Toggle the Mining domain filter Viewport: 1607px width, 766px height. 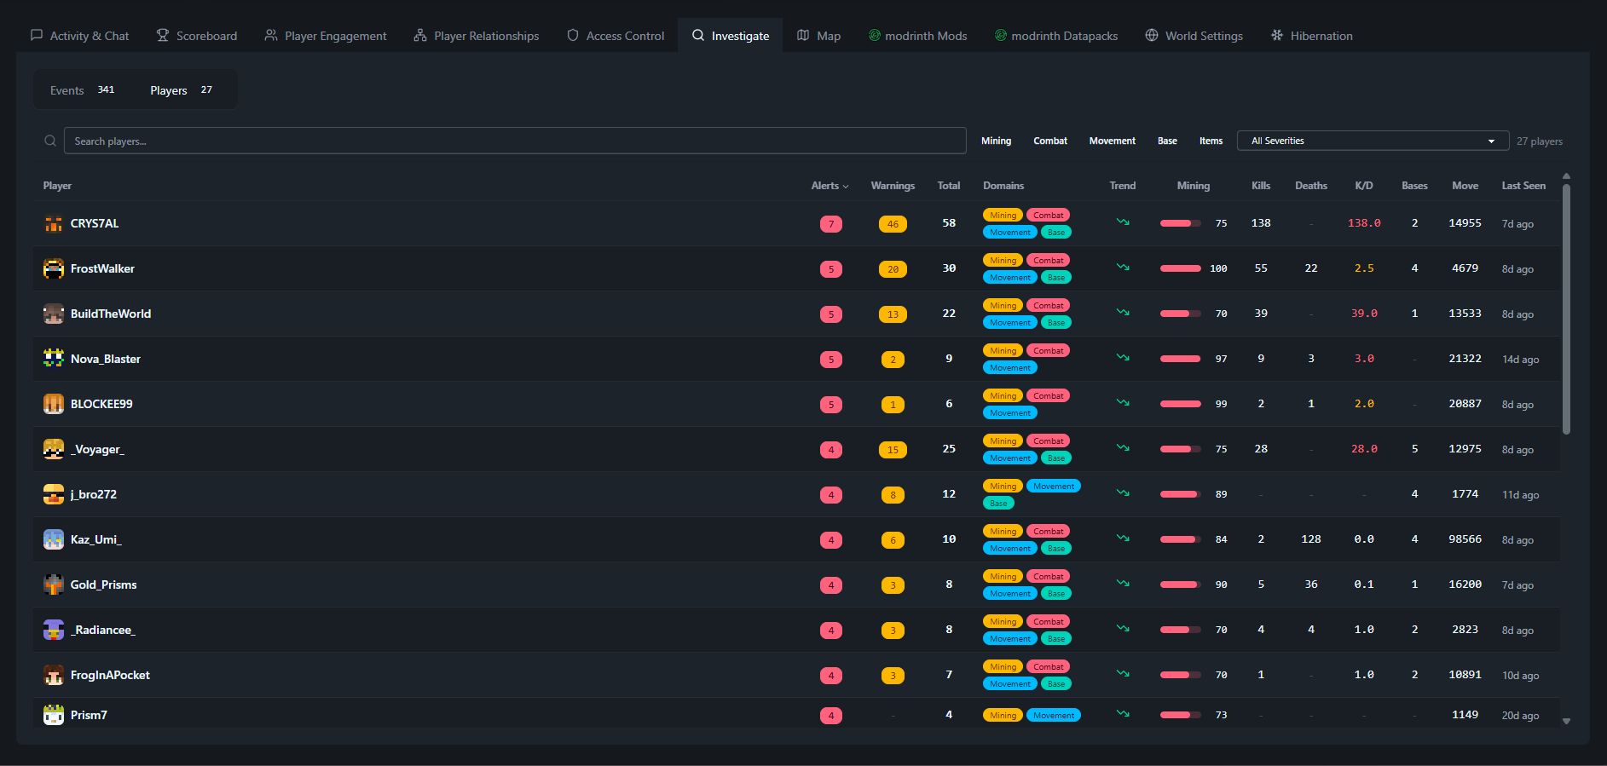click(x=996, y=141)
